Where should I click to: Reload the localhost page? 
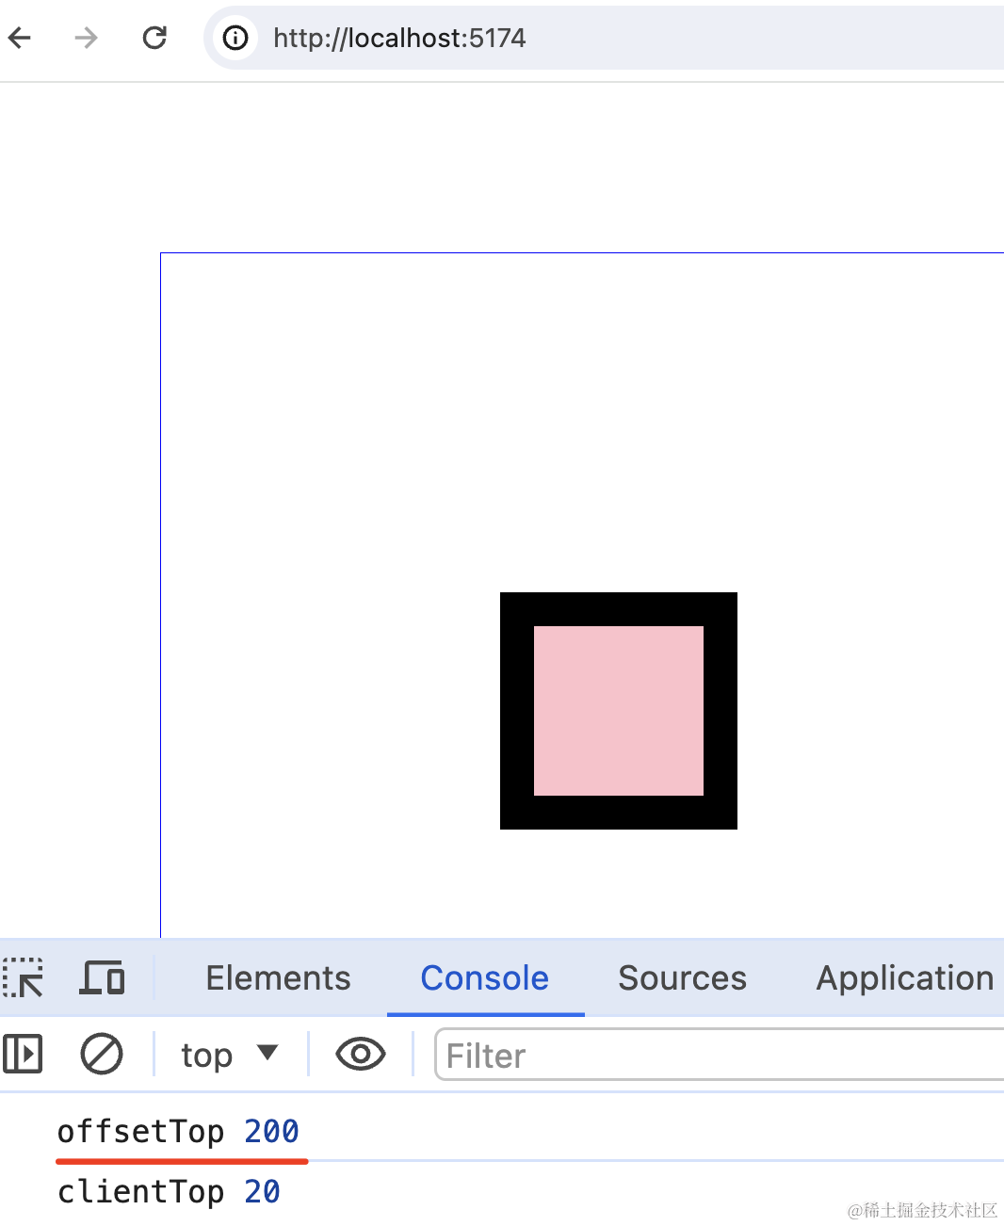click(154, 38)
